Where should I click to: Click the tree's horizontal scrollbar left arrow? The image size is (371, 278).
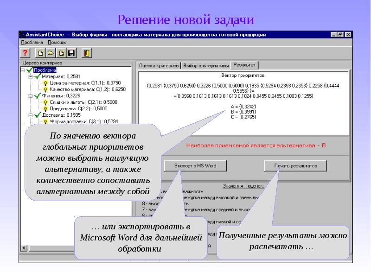click(x=24, y=248)
